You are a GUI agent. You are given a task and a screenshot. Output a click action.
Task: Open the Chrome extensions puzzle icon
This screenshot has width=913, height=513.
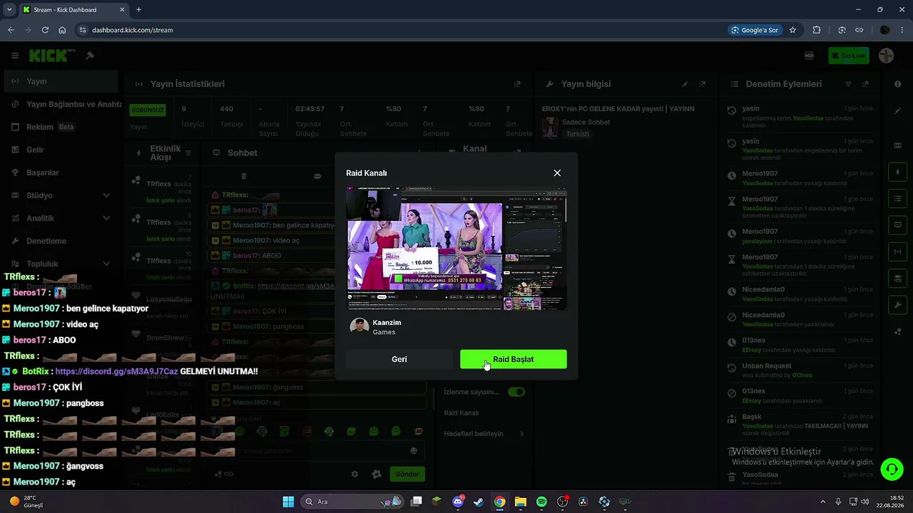click(x=817, y=30)
